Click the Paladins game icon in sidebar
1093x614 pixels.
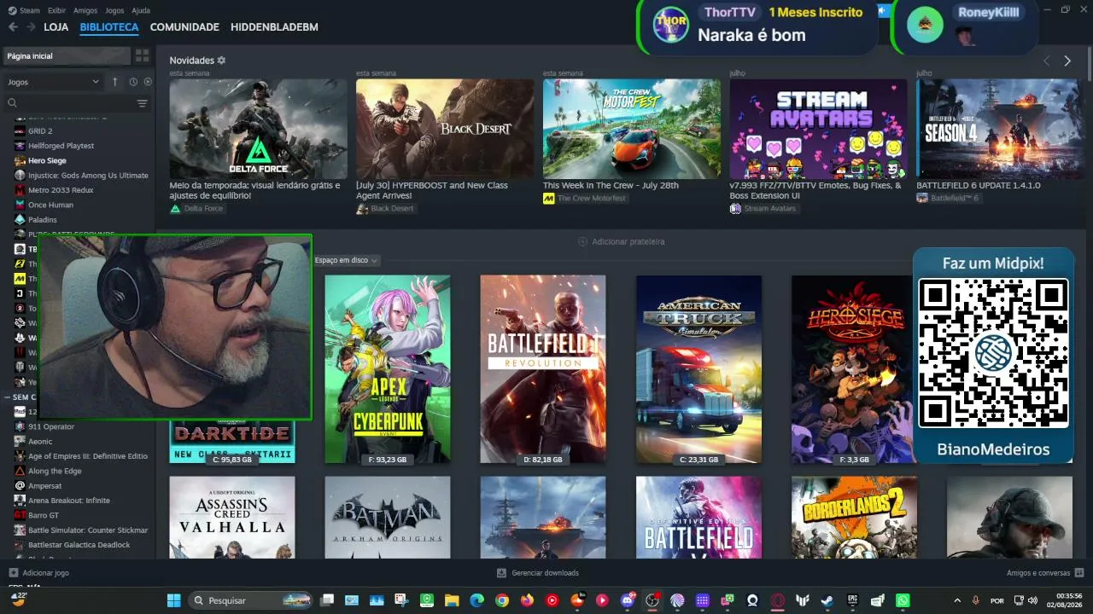[20, 220]
